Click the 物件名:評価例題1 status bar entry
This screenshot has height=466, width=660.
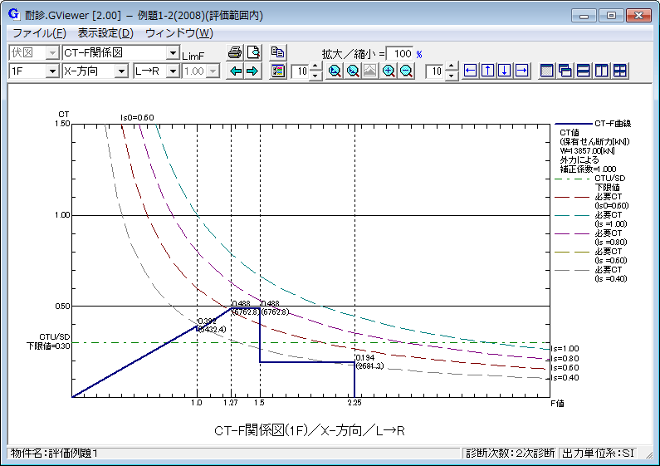pyautogui.click(x=54, y=454)
